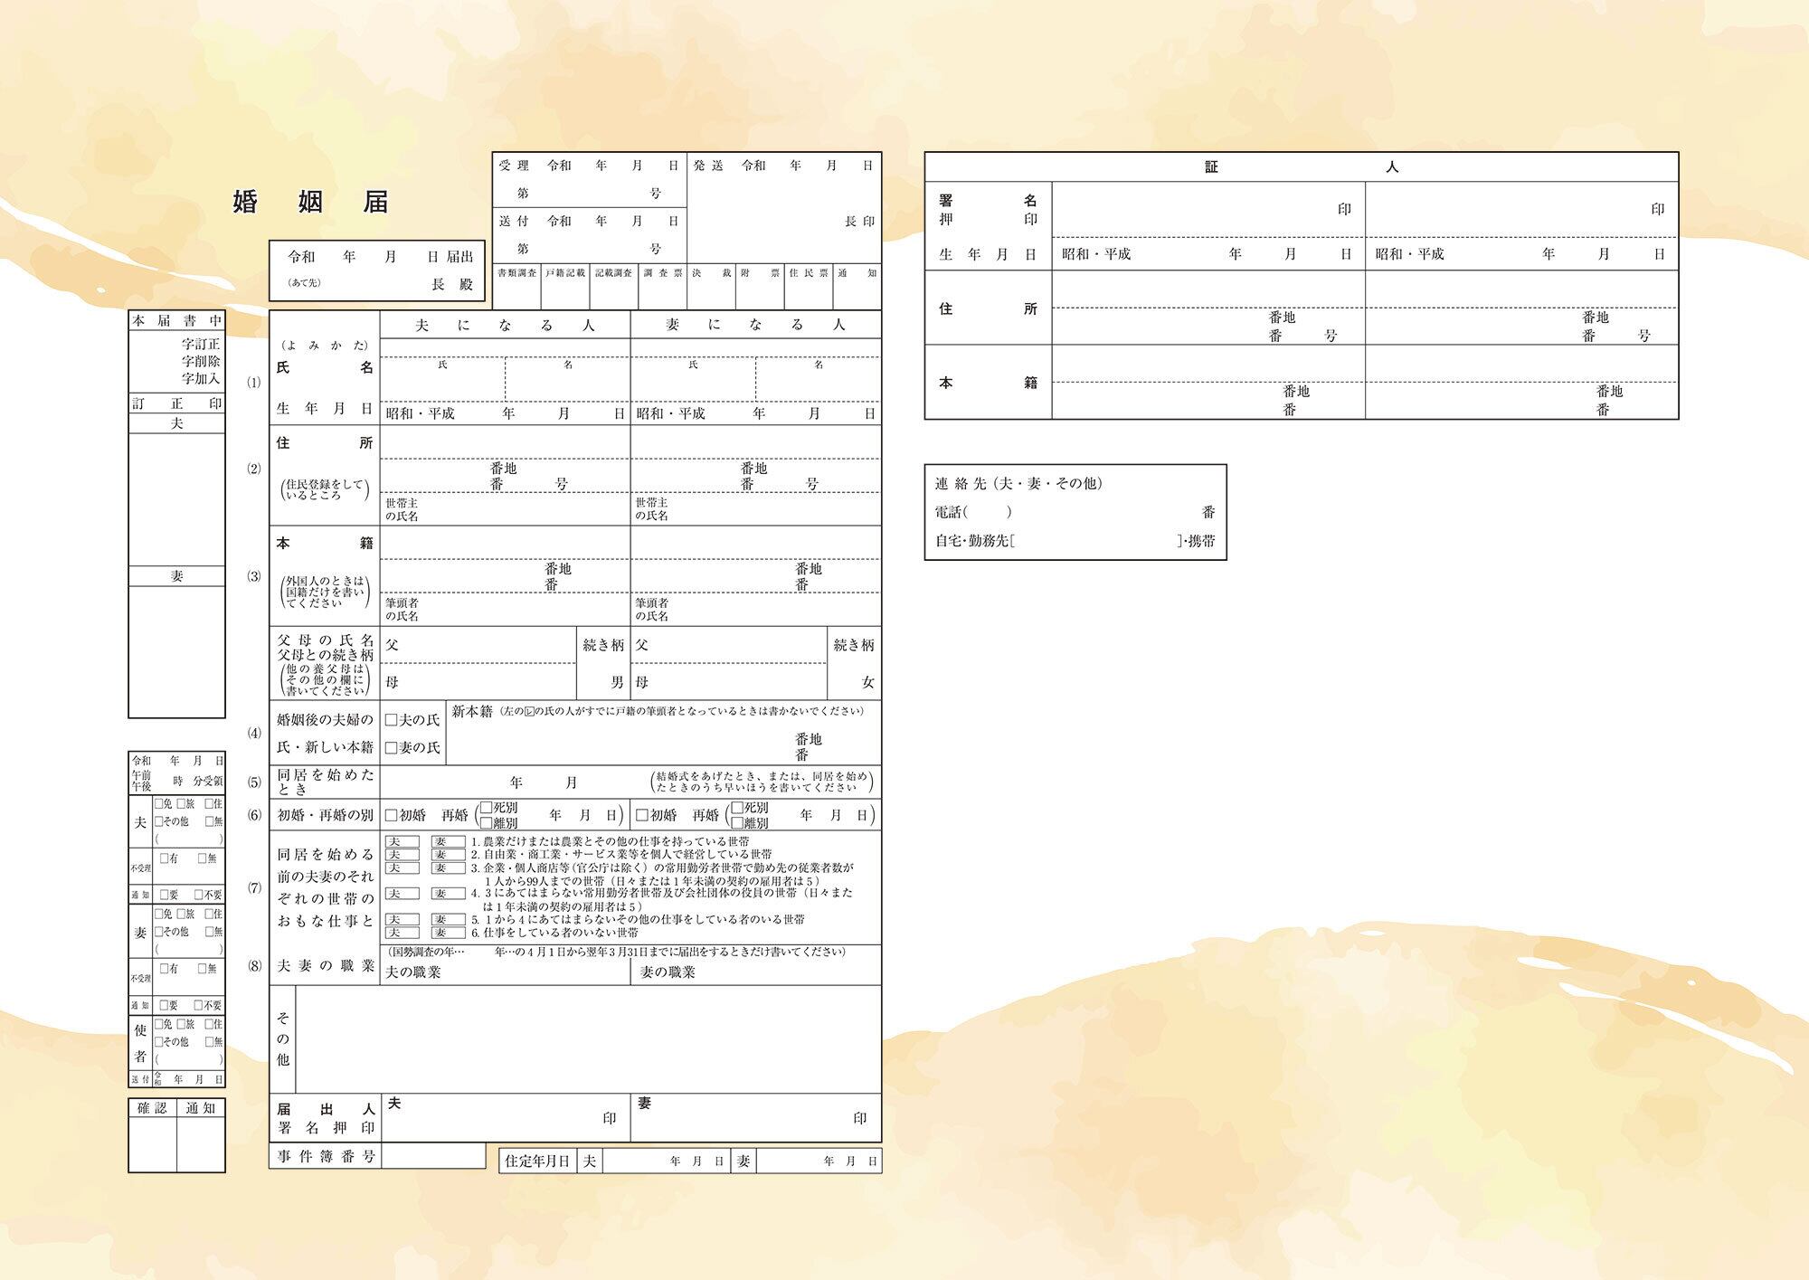Click the 事件簿番号 number field

(433, 1156)
